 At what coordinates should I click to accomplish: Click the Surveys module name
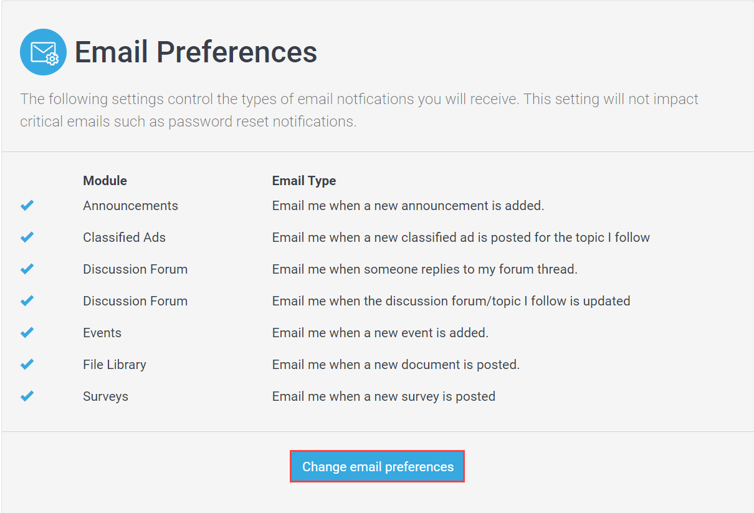[105, 396]
